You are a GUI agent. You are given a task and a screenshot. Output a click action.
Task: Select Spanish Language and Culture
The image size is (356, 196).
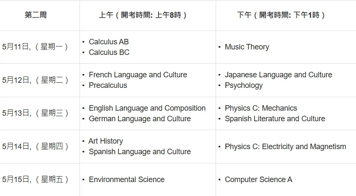click(140, 152)
